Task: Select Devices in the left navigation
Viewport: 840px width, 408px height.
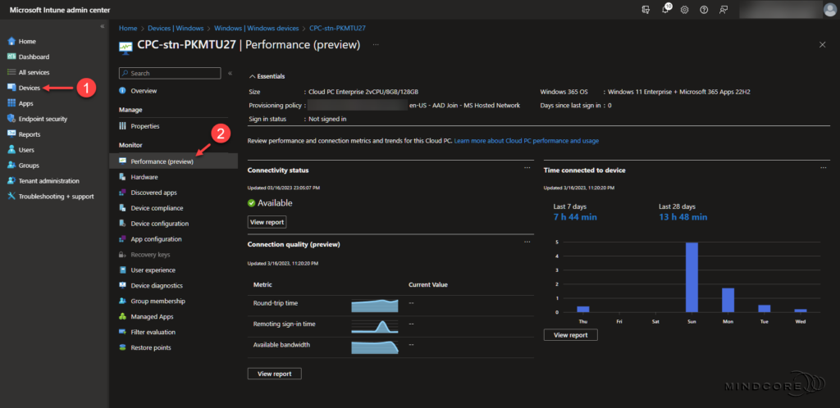Action: pos(29,88)
